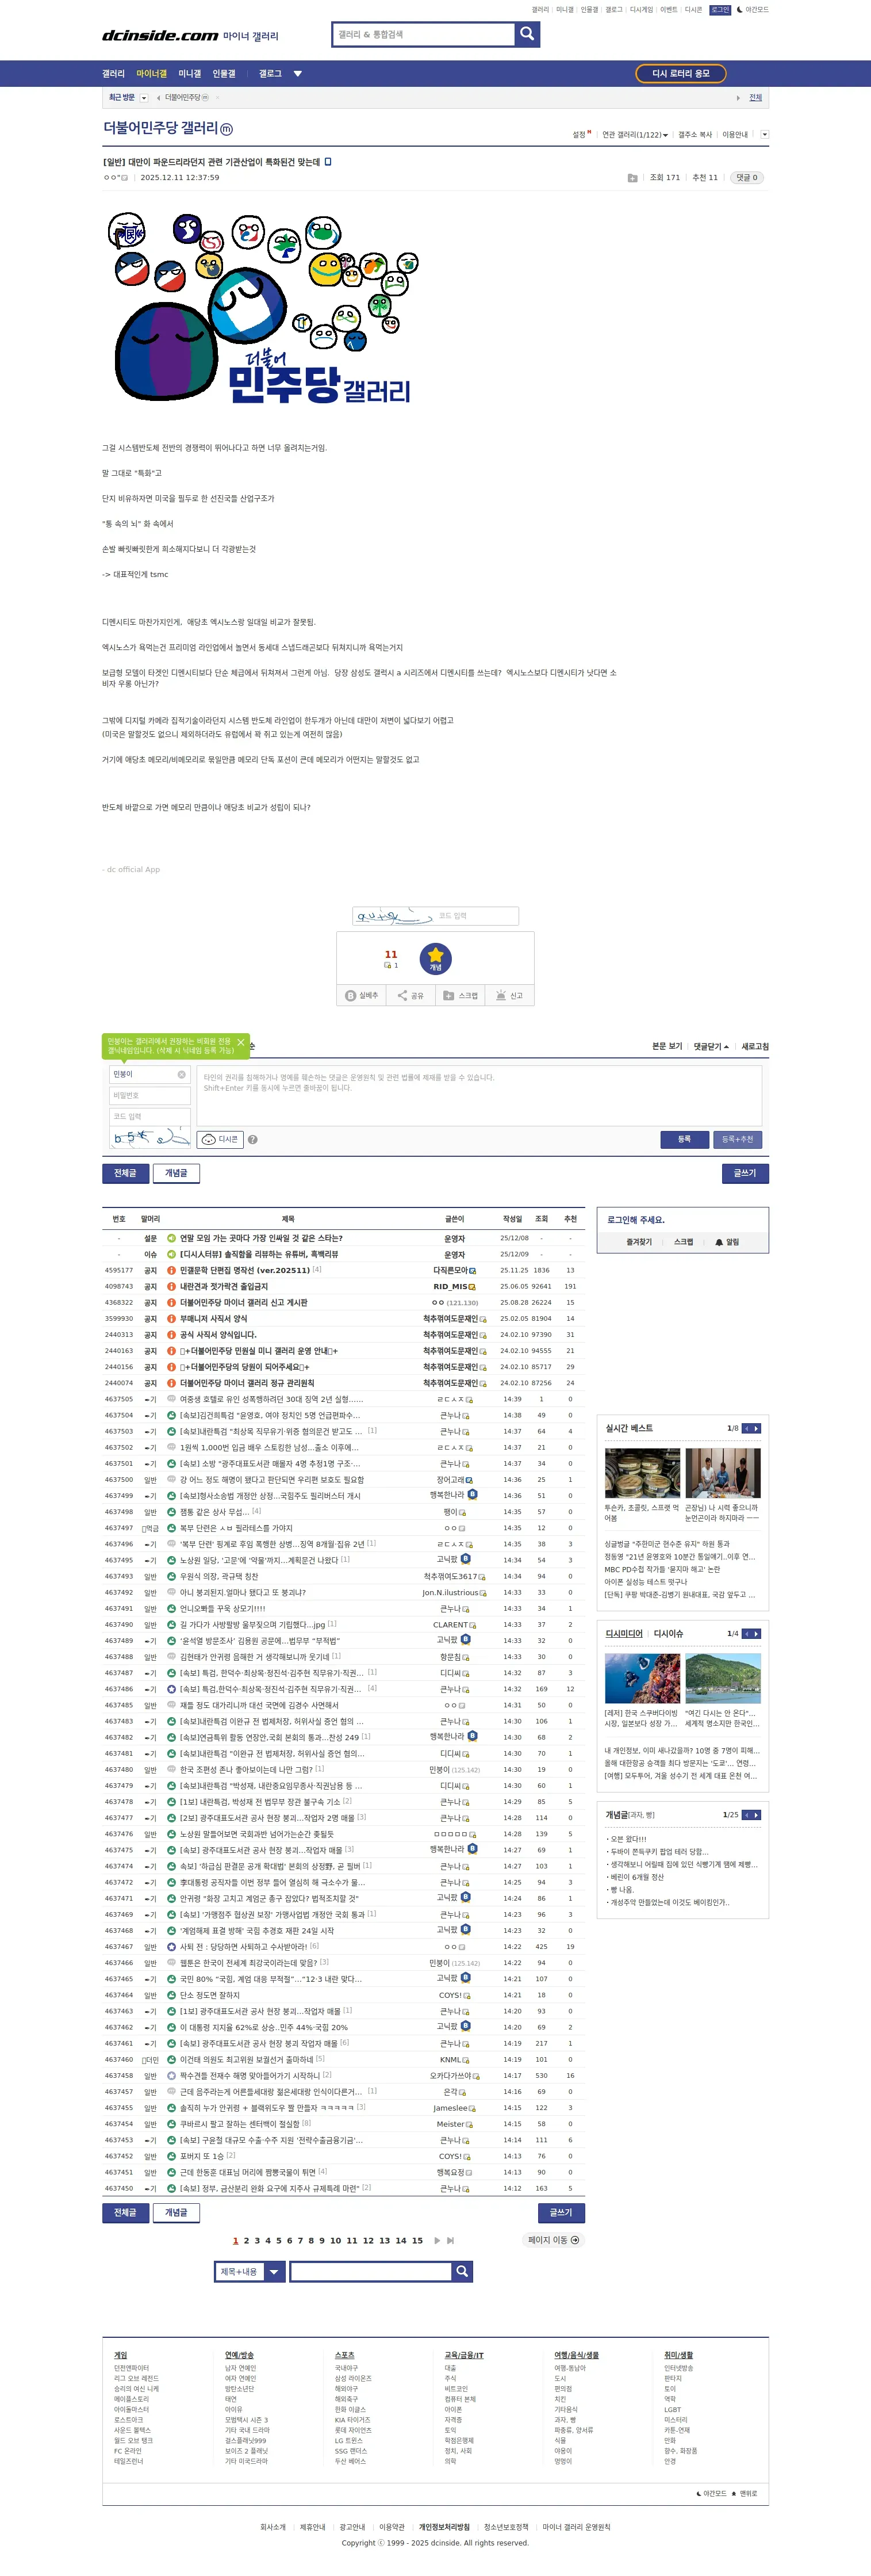Switch to the 마이너갤 navigation tab

[x=152, y=74]
